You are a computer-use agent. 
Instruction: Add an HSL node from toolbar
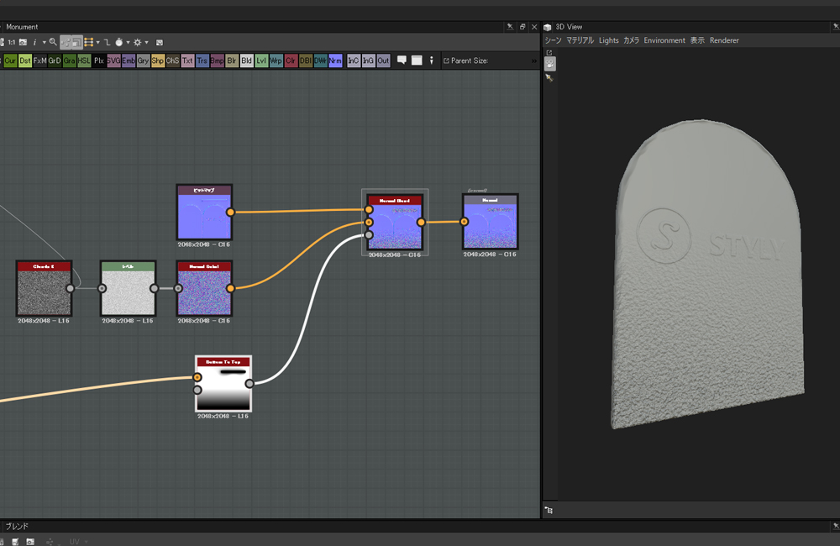[84, 60]
